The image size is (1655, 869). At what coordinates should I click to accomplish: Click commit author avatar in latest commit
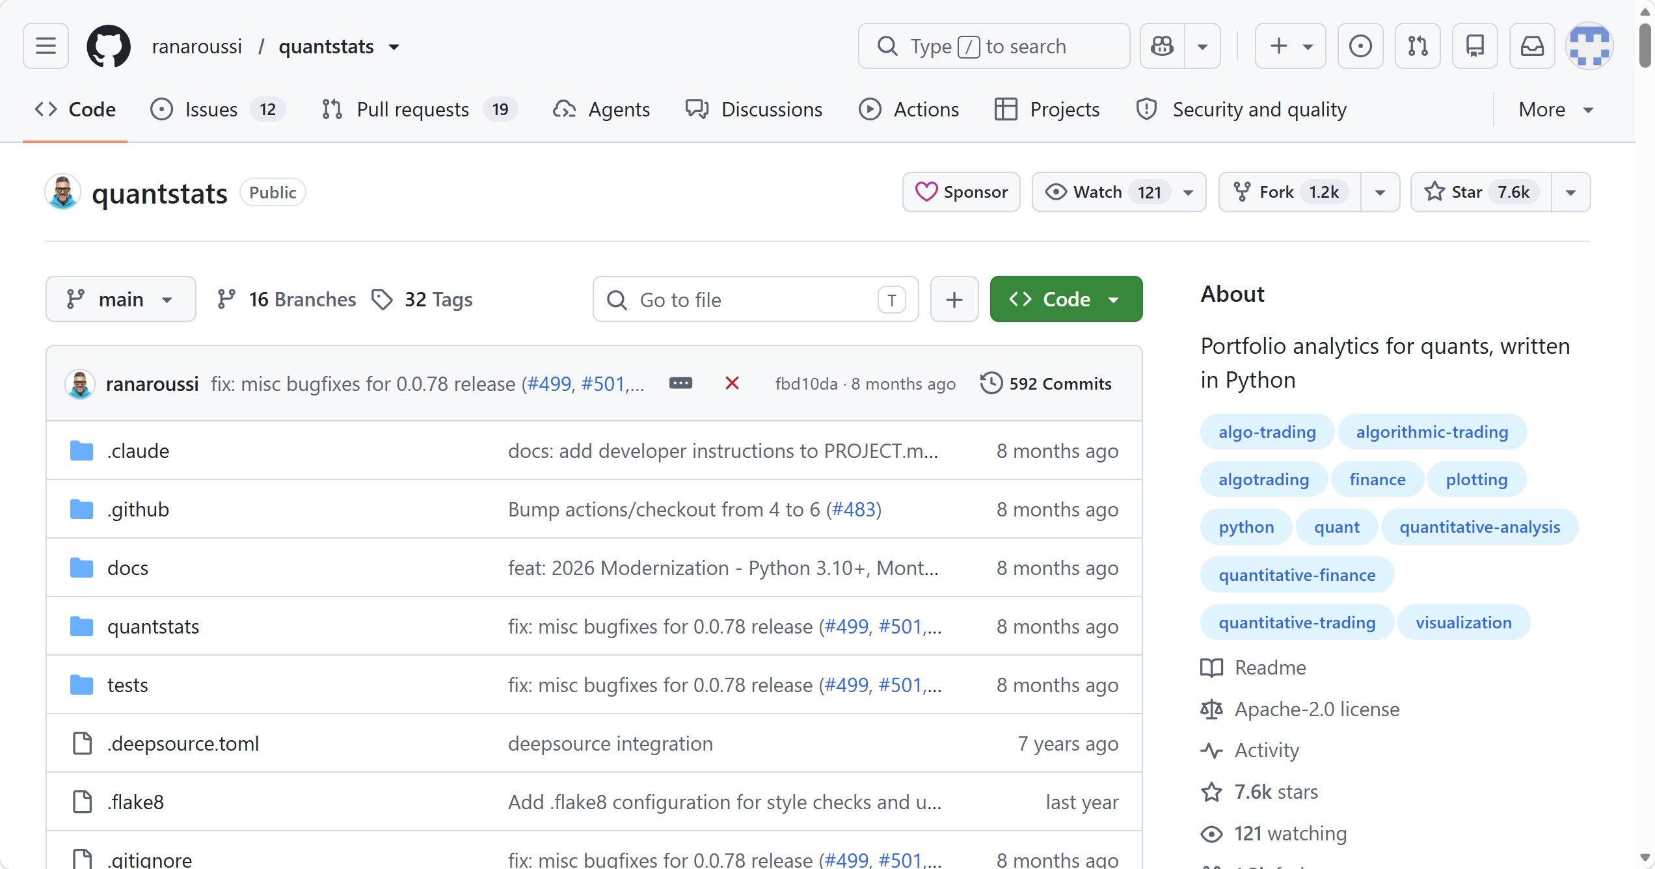click(x=80, y=384)
